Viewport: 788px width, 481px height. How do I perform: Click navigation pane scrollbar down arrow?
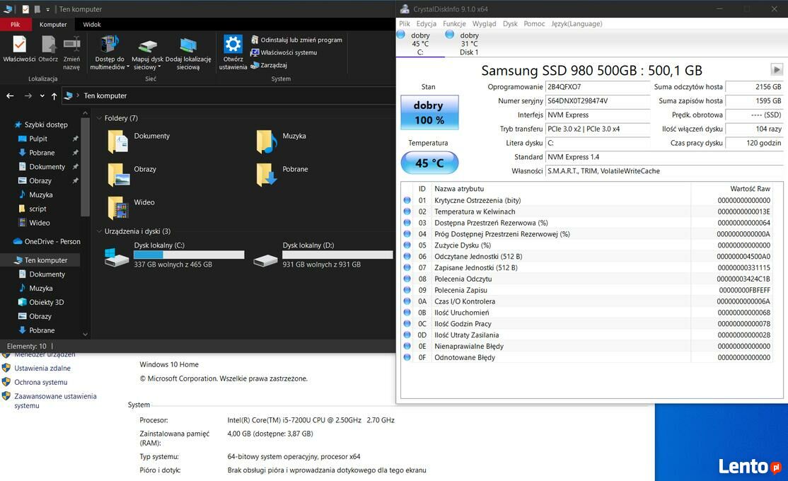coord(85,335)
